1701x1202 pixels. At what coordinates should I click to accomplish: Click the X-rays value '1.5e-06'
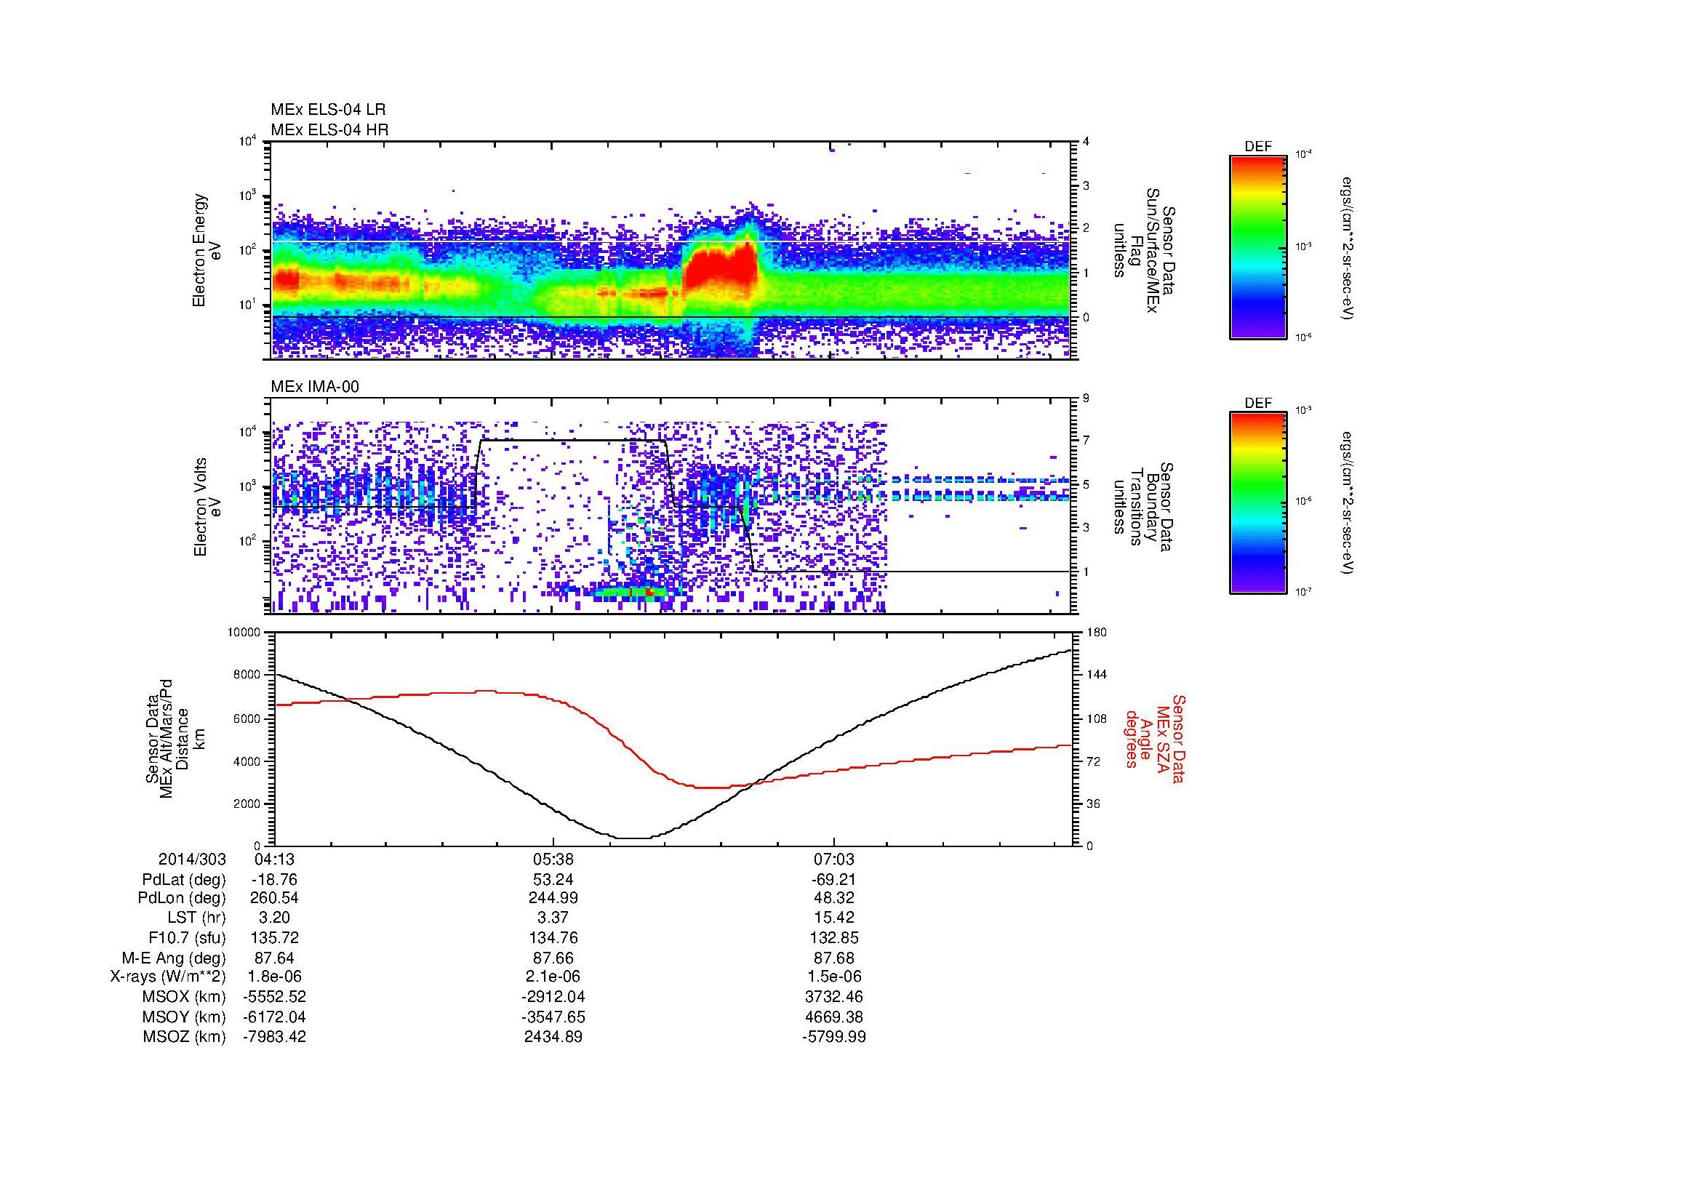pyautogui.click(x=834, y=977)
